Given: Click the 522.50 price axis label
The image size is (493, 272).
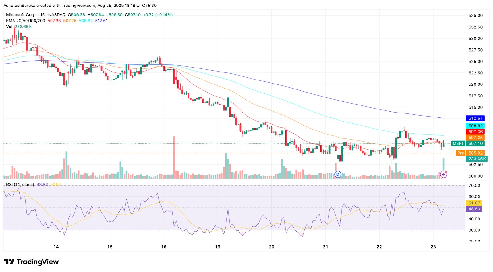Looking at the screenshot, I should pos(475,73).
